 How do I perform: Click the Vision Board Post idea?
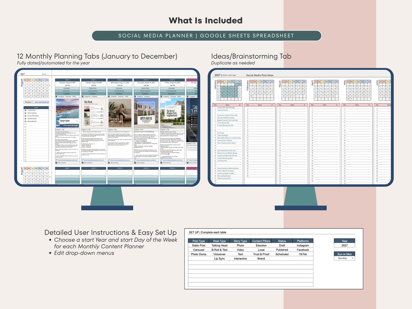point(223,123)
